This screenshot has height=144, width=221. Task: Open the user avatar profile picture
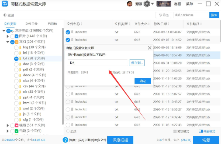(130, 4)
